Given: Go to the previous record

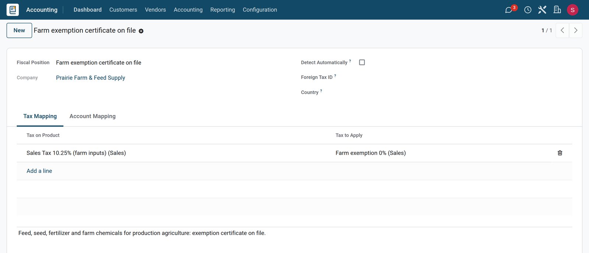Looking at the screenshot, I should [562, 31].
